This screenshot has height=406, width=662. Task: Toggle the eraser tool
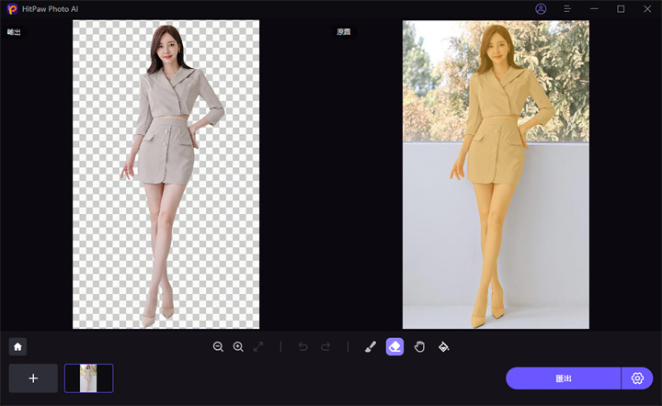[394, 346]
